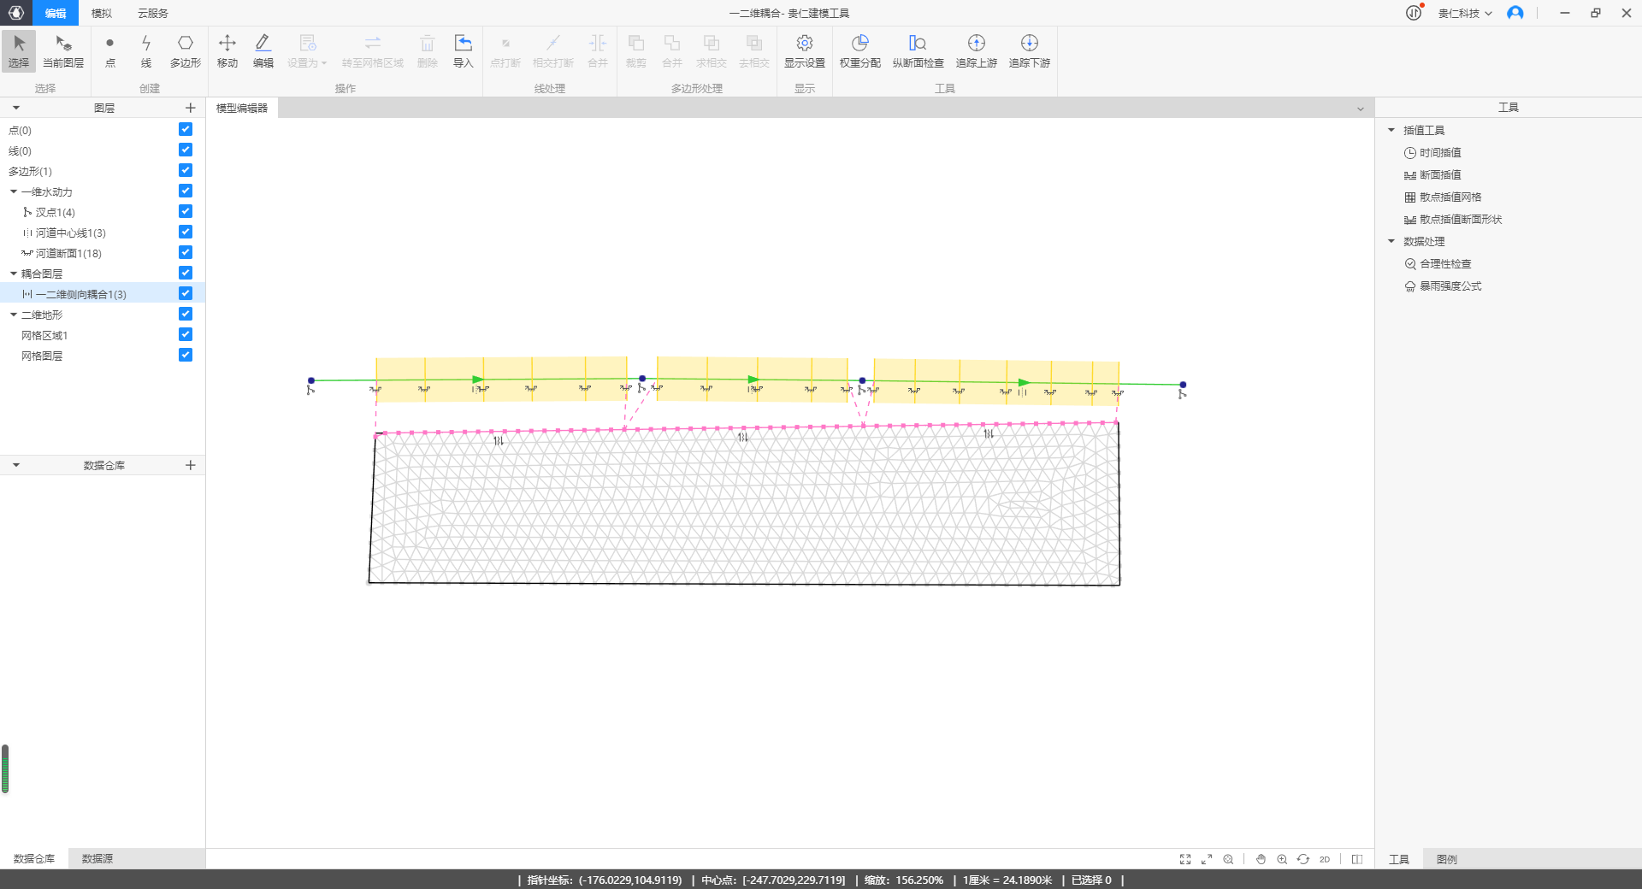Open the 云服务 ribbon tab
1642x889 pixels.
(153, 14)
